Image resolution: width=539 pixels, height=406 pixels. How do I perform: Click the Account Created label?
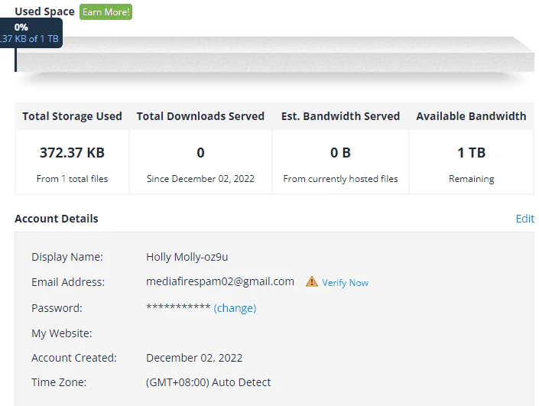[x=74, y=358]
